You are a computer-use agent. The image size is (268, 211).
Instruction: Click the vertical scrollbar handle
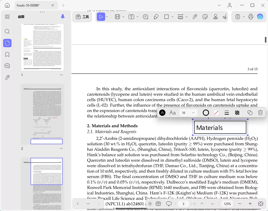pos(265,40)
